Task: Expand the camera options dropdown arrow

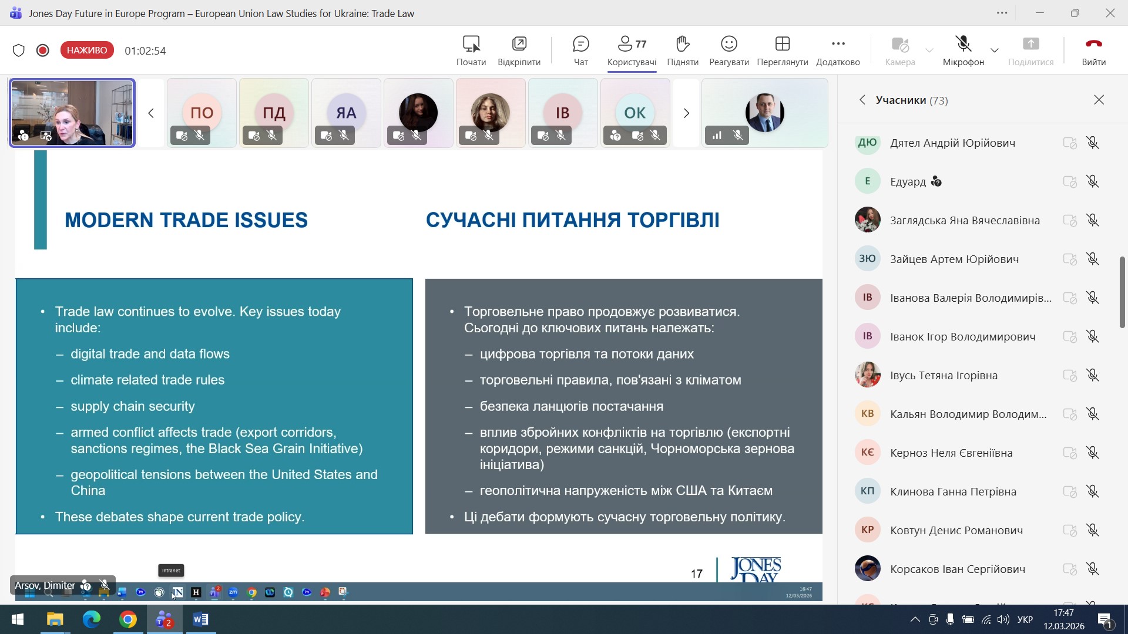Action: (x=929, y=50)
